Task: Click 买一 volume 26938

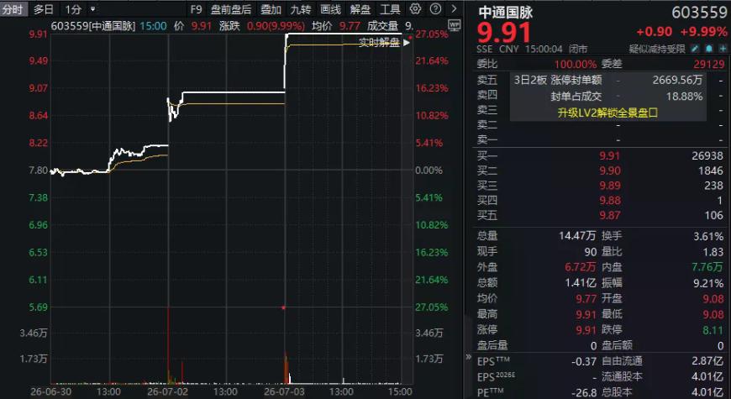Action: click(707, 155)
